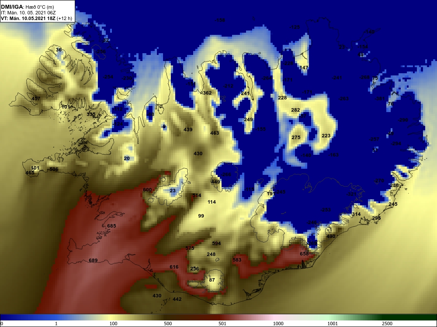
Task: Click the 282 value label
Action: pyautogui.click(x=295, y=110)
